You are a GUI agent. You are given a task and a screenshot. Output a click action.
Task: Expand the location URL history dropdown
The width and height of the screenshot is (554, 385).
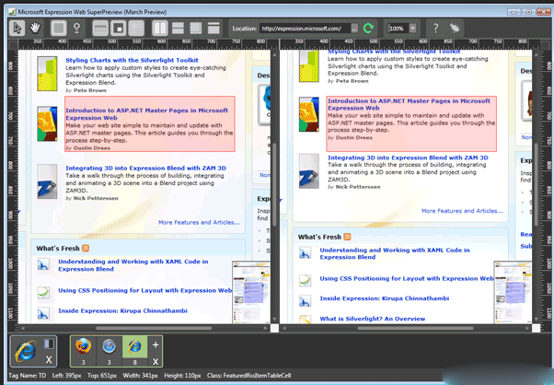354,29
